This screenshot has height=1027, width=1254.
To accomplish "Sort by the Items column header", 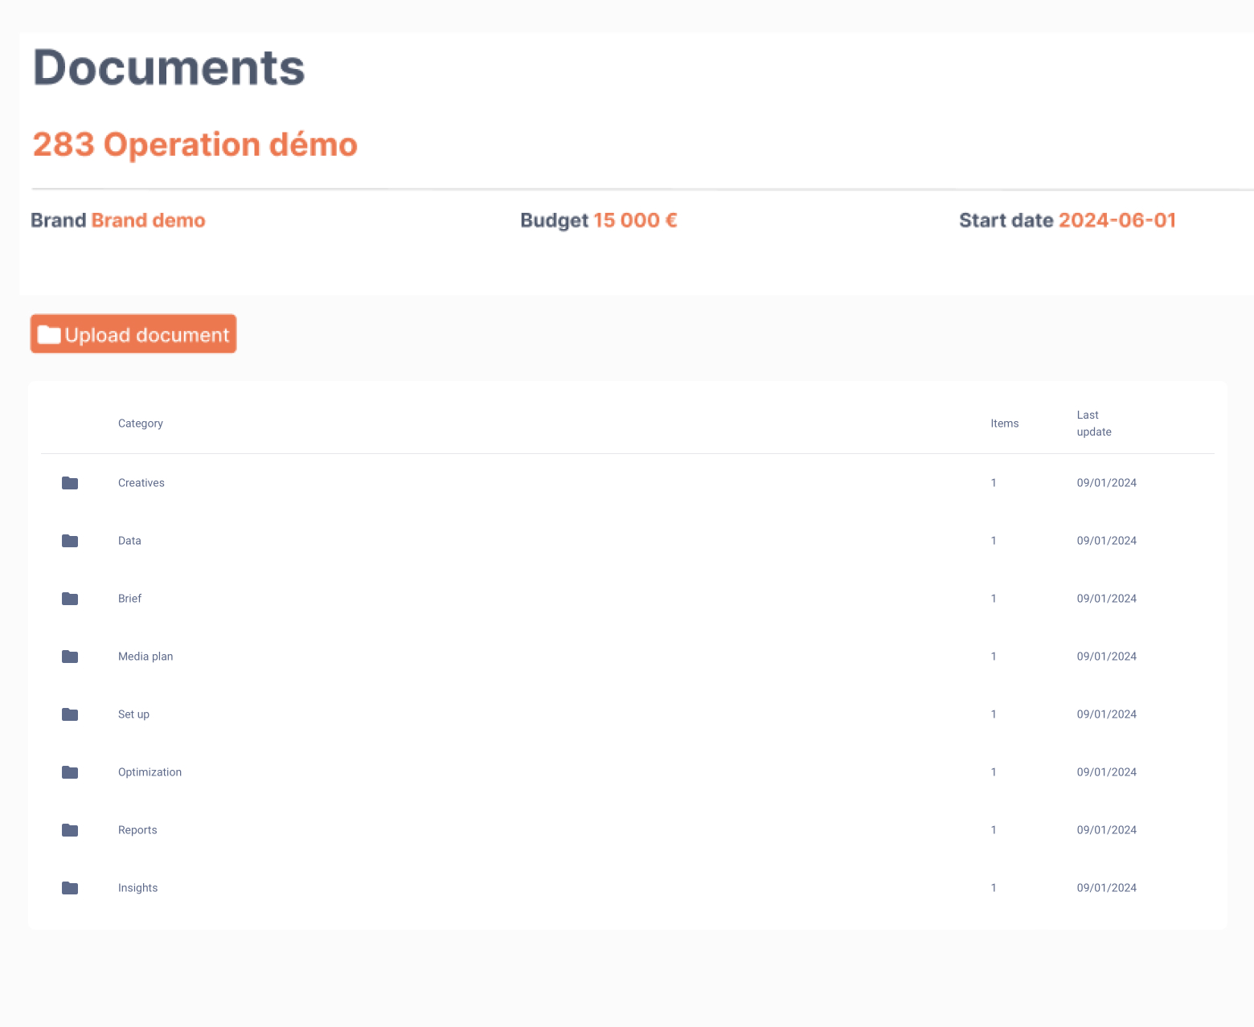I will pyautogui.click(x=1004, y=423).
